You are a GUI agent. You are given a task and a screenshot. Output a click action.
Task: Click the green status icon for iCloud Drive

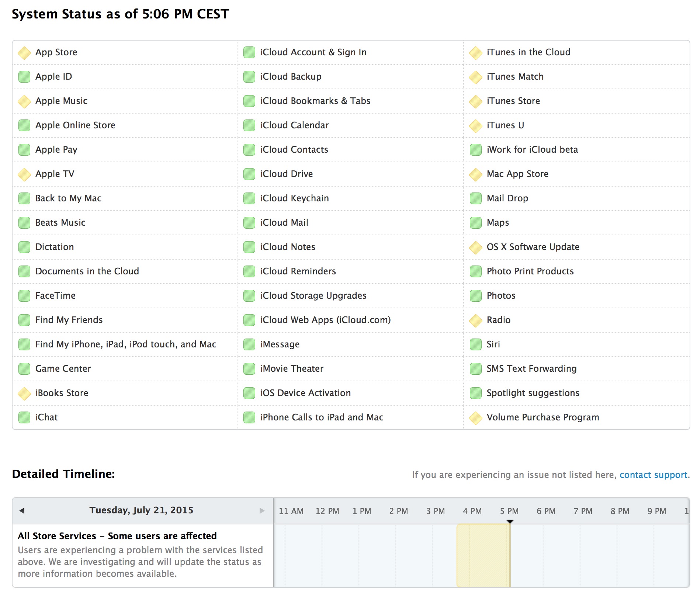point(249,174)
